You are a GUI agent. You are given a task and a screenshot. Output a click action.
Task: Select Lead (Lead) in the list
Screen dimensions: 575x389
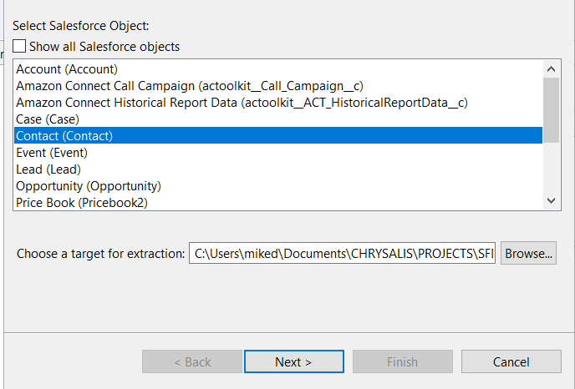[x=278, y=169]
